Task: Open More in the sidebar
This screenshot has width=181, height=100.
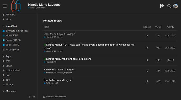Action: coord(8,19)
